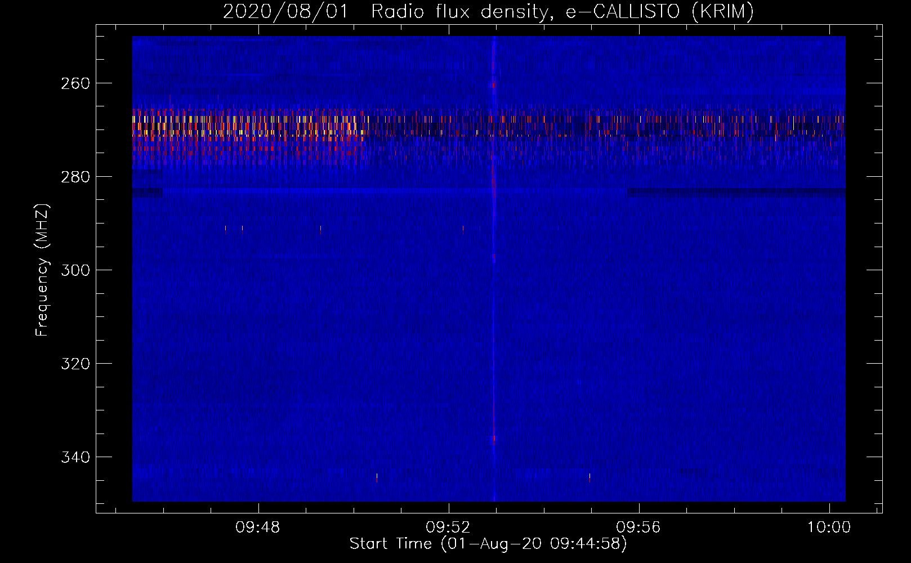The width and height of the screenshot is (911, 563).
Task: Click the 260 frequency tick label
Action: pyautogui.click(x=75, y=83)
